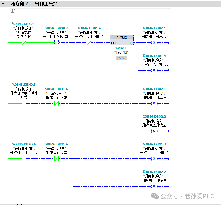Collapse the 程序段 2 network section
Viewport: 221px width, 205px height.
3,4
